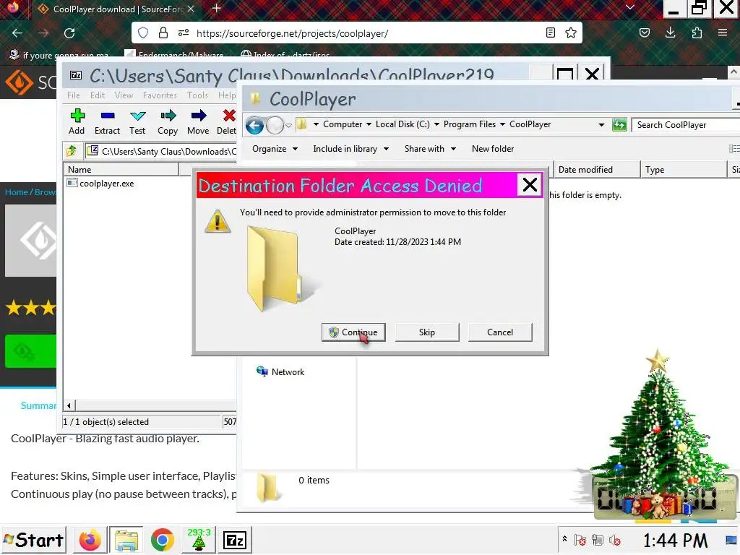Open the Organize dropdown in Explorer
This screenshot has height=555, width=740.
(x=275, y=149)
